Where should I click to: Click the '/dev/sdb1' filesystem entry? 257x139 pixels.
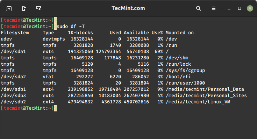13,89
